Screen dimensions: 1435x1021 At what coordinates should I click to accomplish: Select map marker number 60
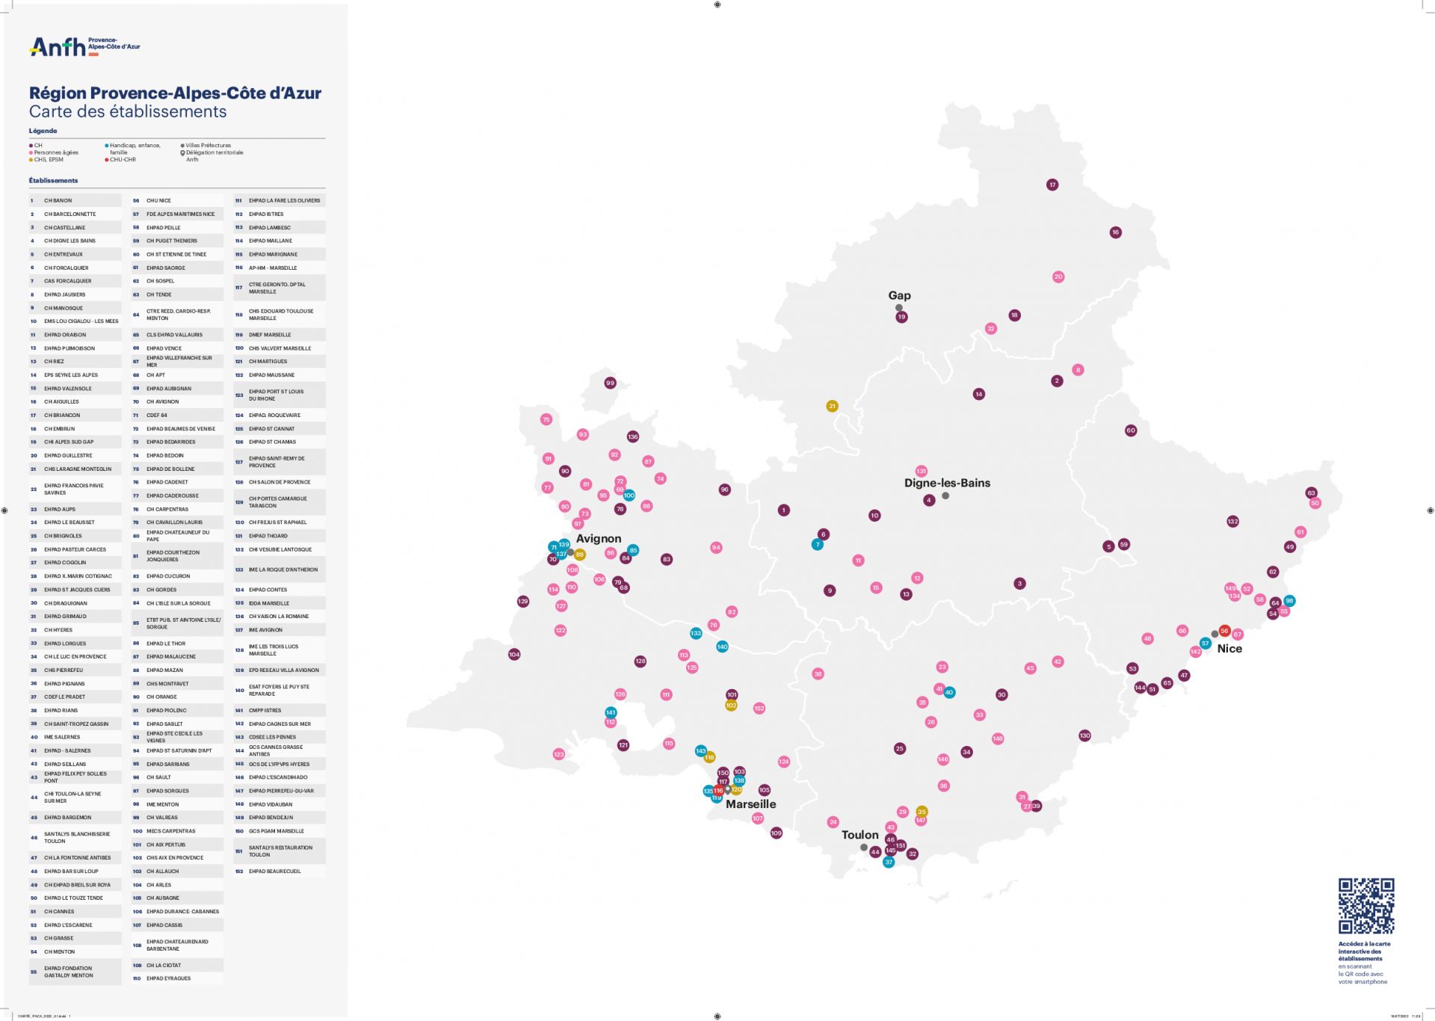pos(1131,431)
